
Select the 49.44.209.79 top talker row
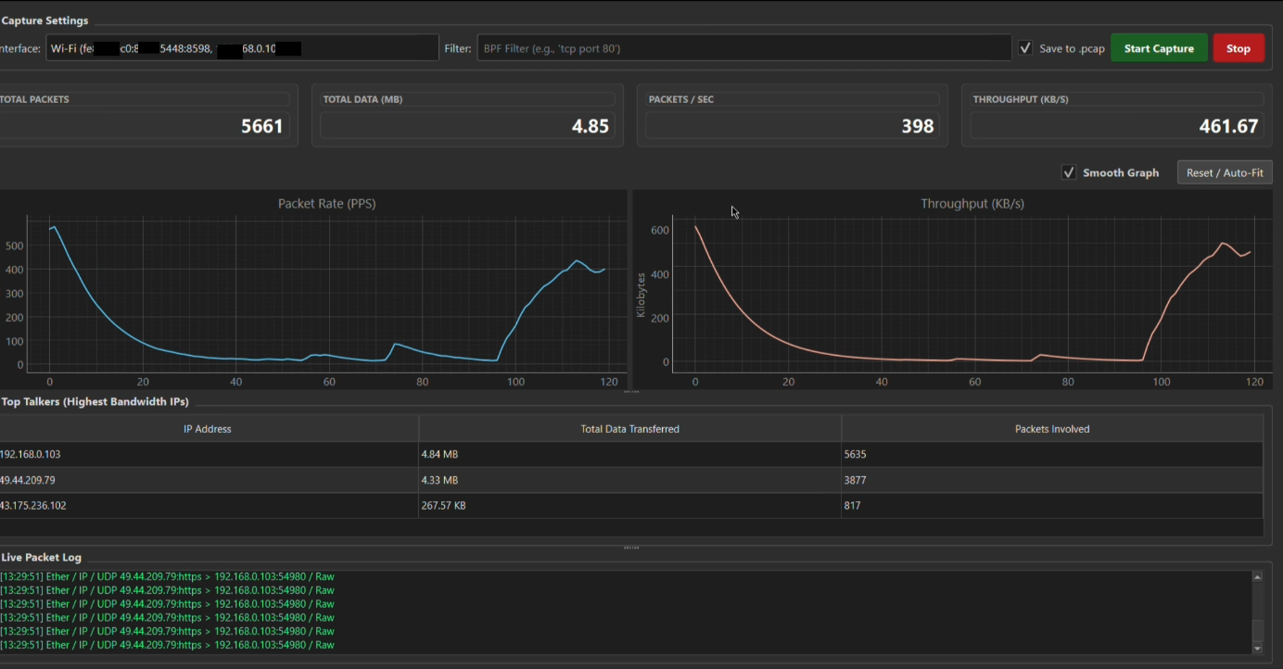pos(208,480)
